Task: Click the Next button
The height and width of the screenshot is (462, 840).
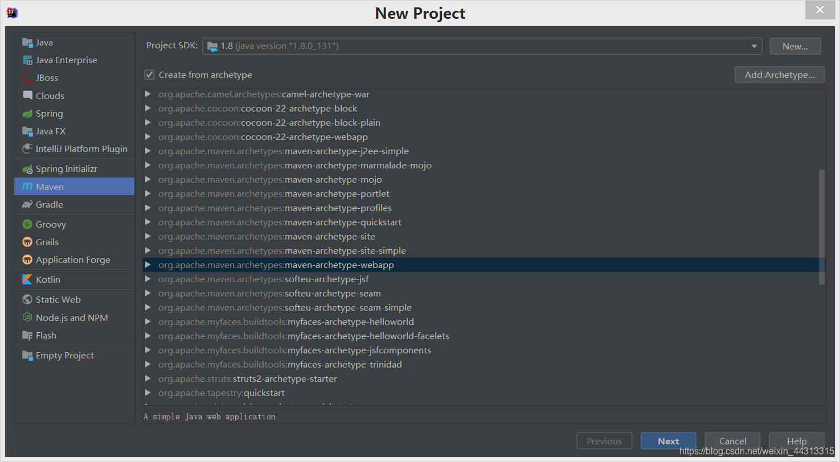Action: point(668,441)
